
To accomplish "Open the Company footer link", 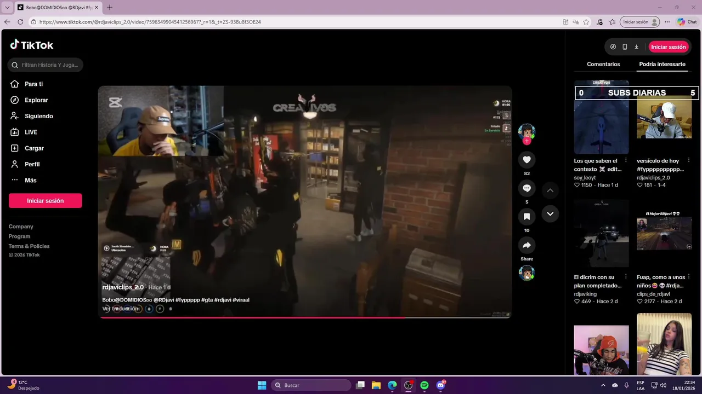I will point(21,227).
